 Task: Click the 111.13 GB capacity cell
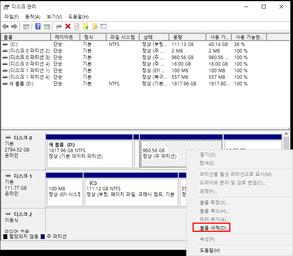[x=183, y=44]
